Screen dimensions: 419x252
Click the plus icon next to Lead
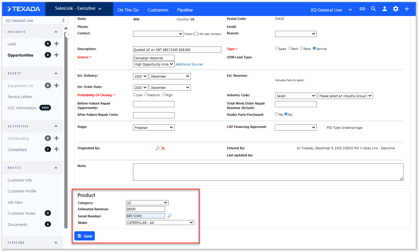[x=57, y=44]
